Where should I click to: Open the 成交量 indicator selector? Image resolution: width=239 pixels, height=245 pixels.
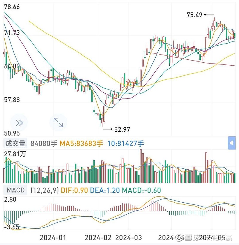[16, 144]
